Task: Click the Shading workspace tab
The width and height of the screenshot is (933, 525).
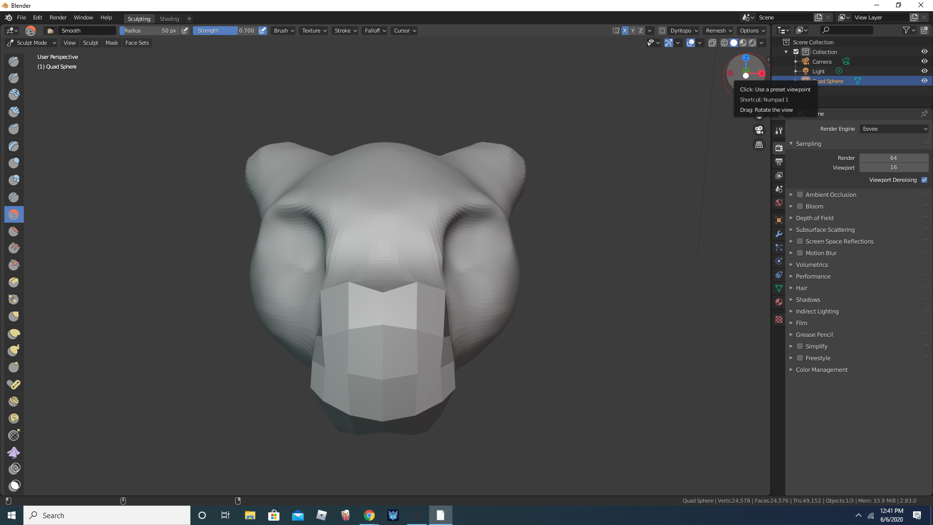Action: point(168,18)
